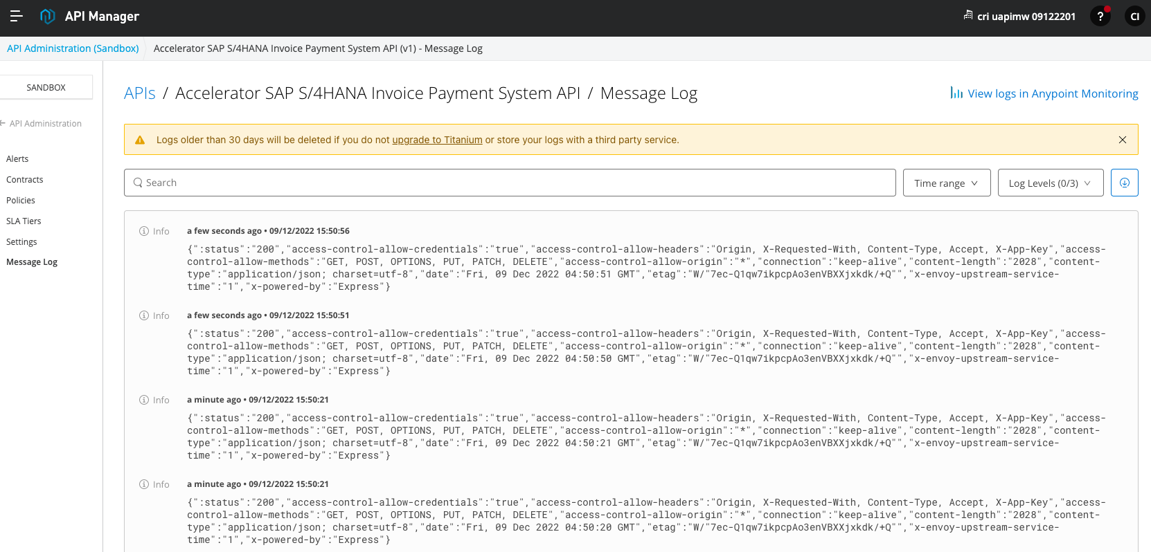
Task: Open SLA Tiers in the sidebar
Action: pyautogui.click(x=24, y=221)
